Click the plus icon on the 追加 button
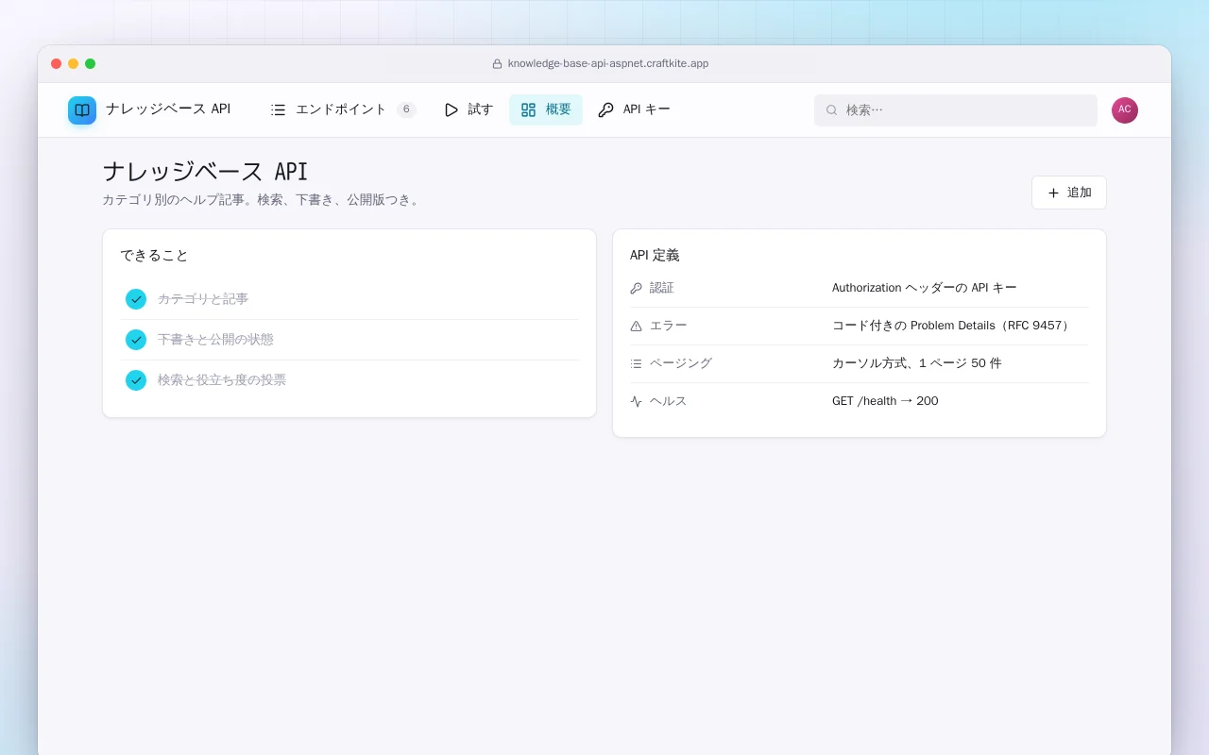The height and width of the screenshot is (755, 1209). pos(1053,193)
